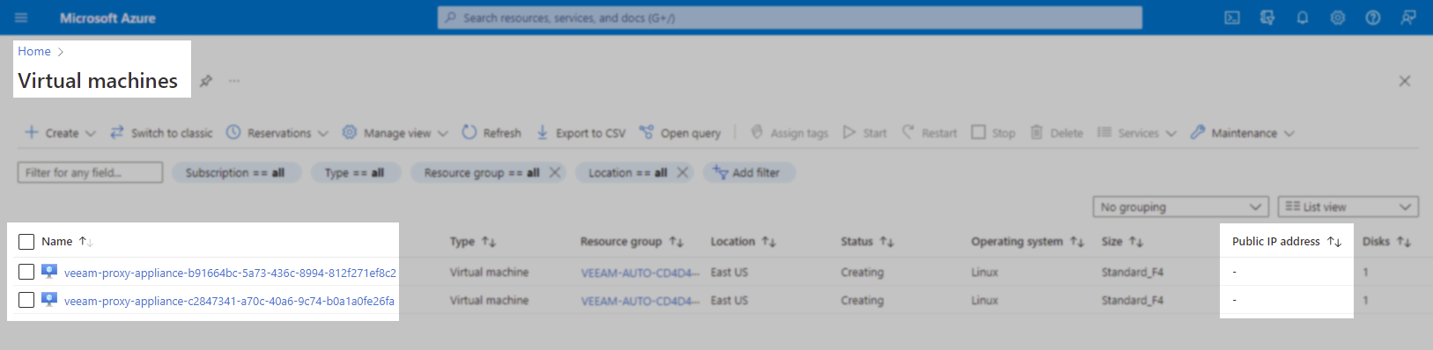Screen dimensions: 1433x350
Task: Click the Delete button in the toolbar
Action: click(1057, 133)
